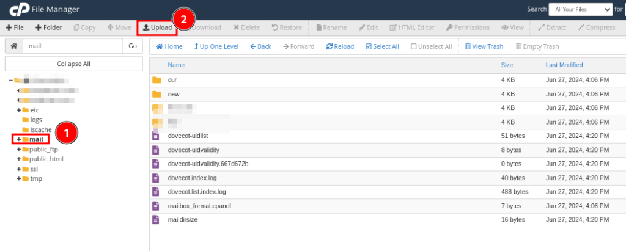Viewport: 626px width, 251px height.
Task: Open the HTML Editor
Action: 411,27
